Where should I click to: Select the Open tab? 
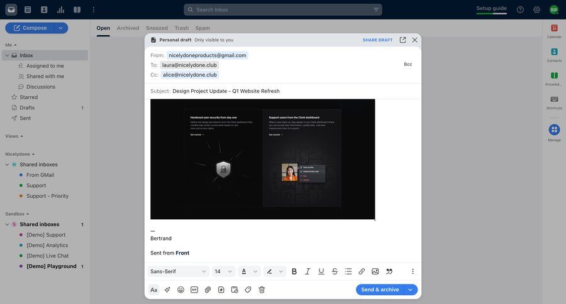[x=103, y=28]
